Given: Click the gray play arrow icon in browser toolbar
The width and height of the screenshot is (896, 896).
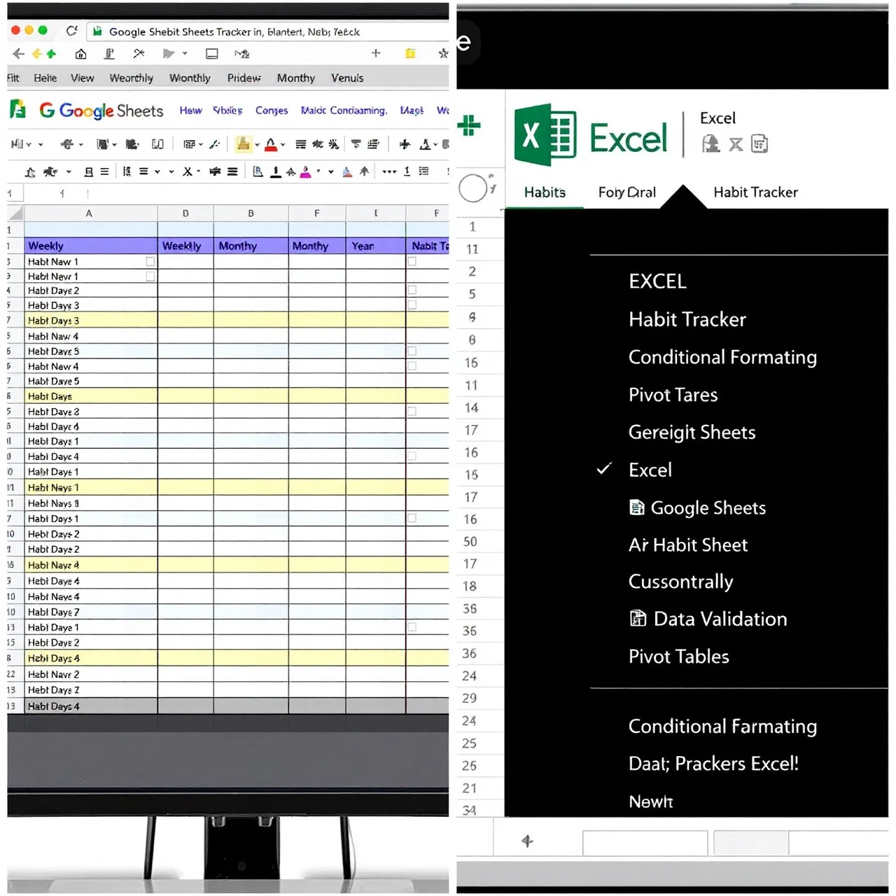Looking at the screenshot, I should click(168, 54).
